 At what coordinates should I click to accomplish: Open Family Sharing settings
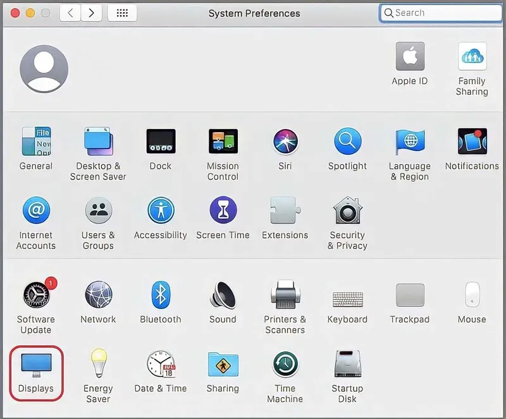[472, 58]
